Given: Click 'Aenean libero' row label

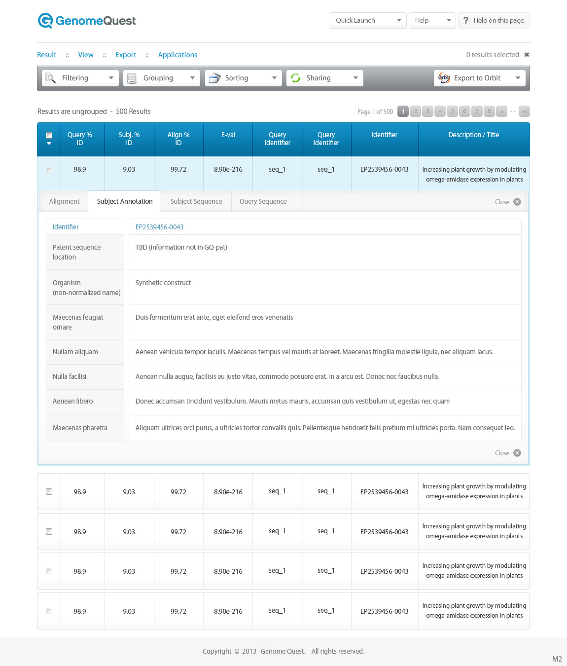Looking at the screenshot, I should click(x=73, y=401).
